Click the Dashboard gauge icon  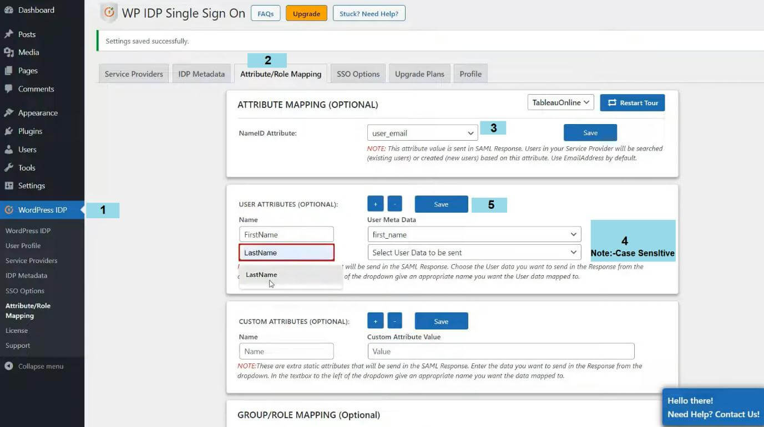pyautogui.click(x=9, y=10)
